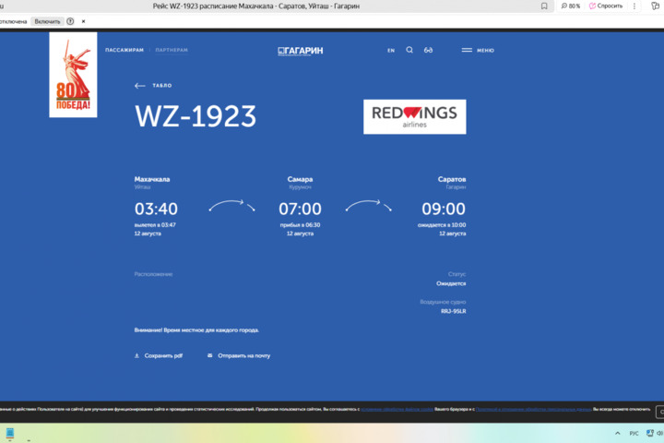
Task: Click the Самара stopover city name
Action: point(300,179)
